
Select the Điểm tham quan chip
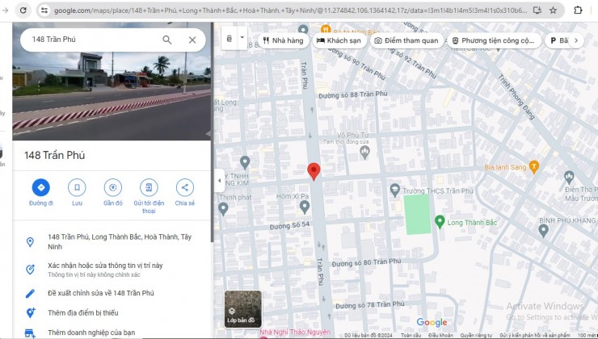pyautogui.click(x=406, y=40)
